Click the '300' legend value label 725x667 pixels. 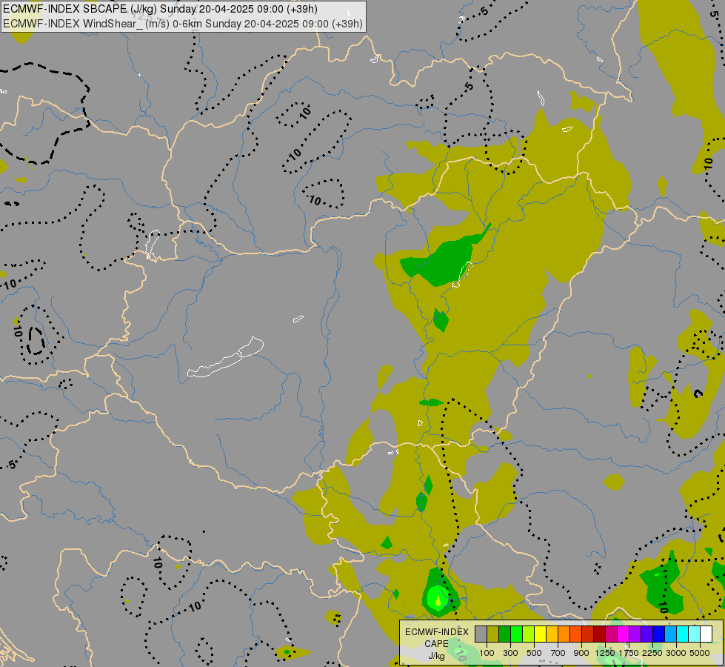pos(510,653)
